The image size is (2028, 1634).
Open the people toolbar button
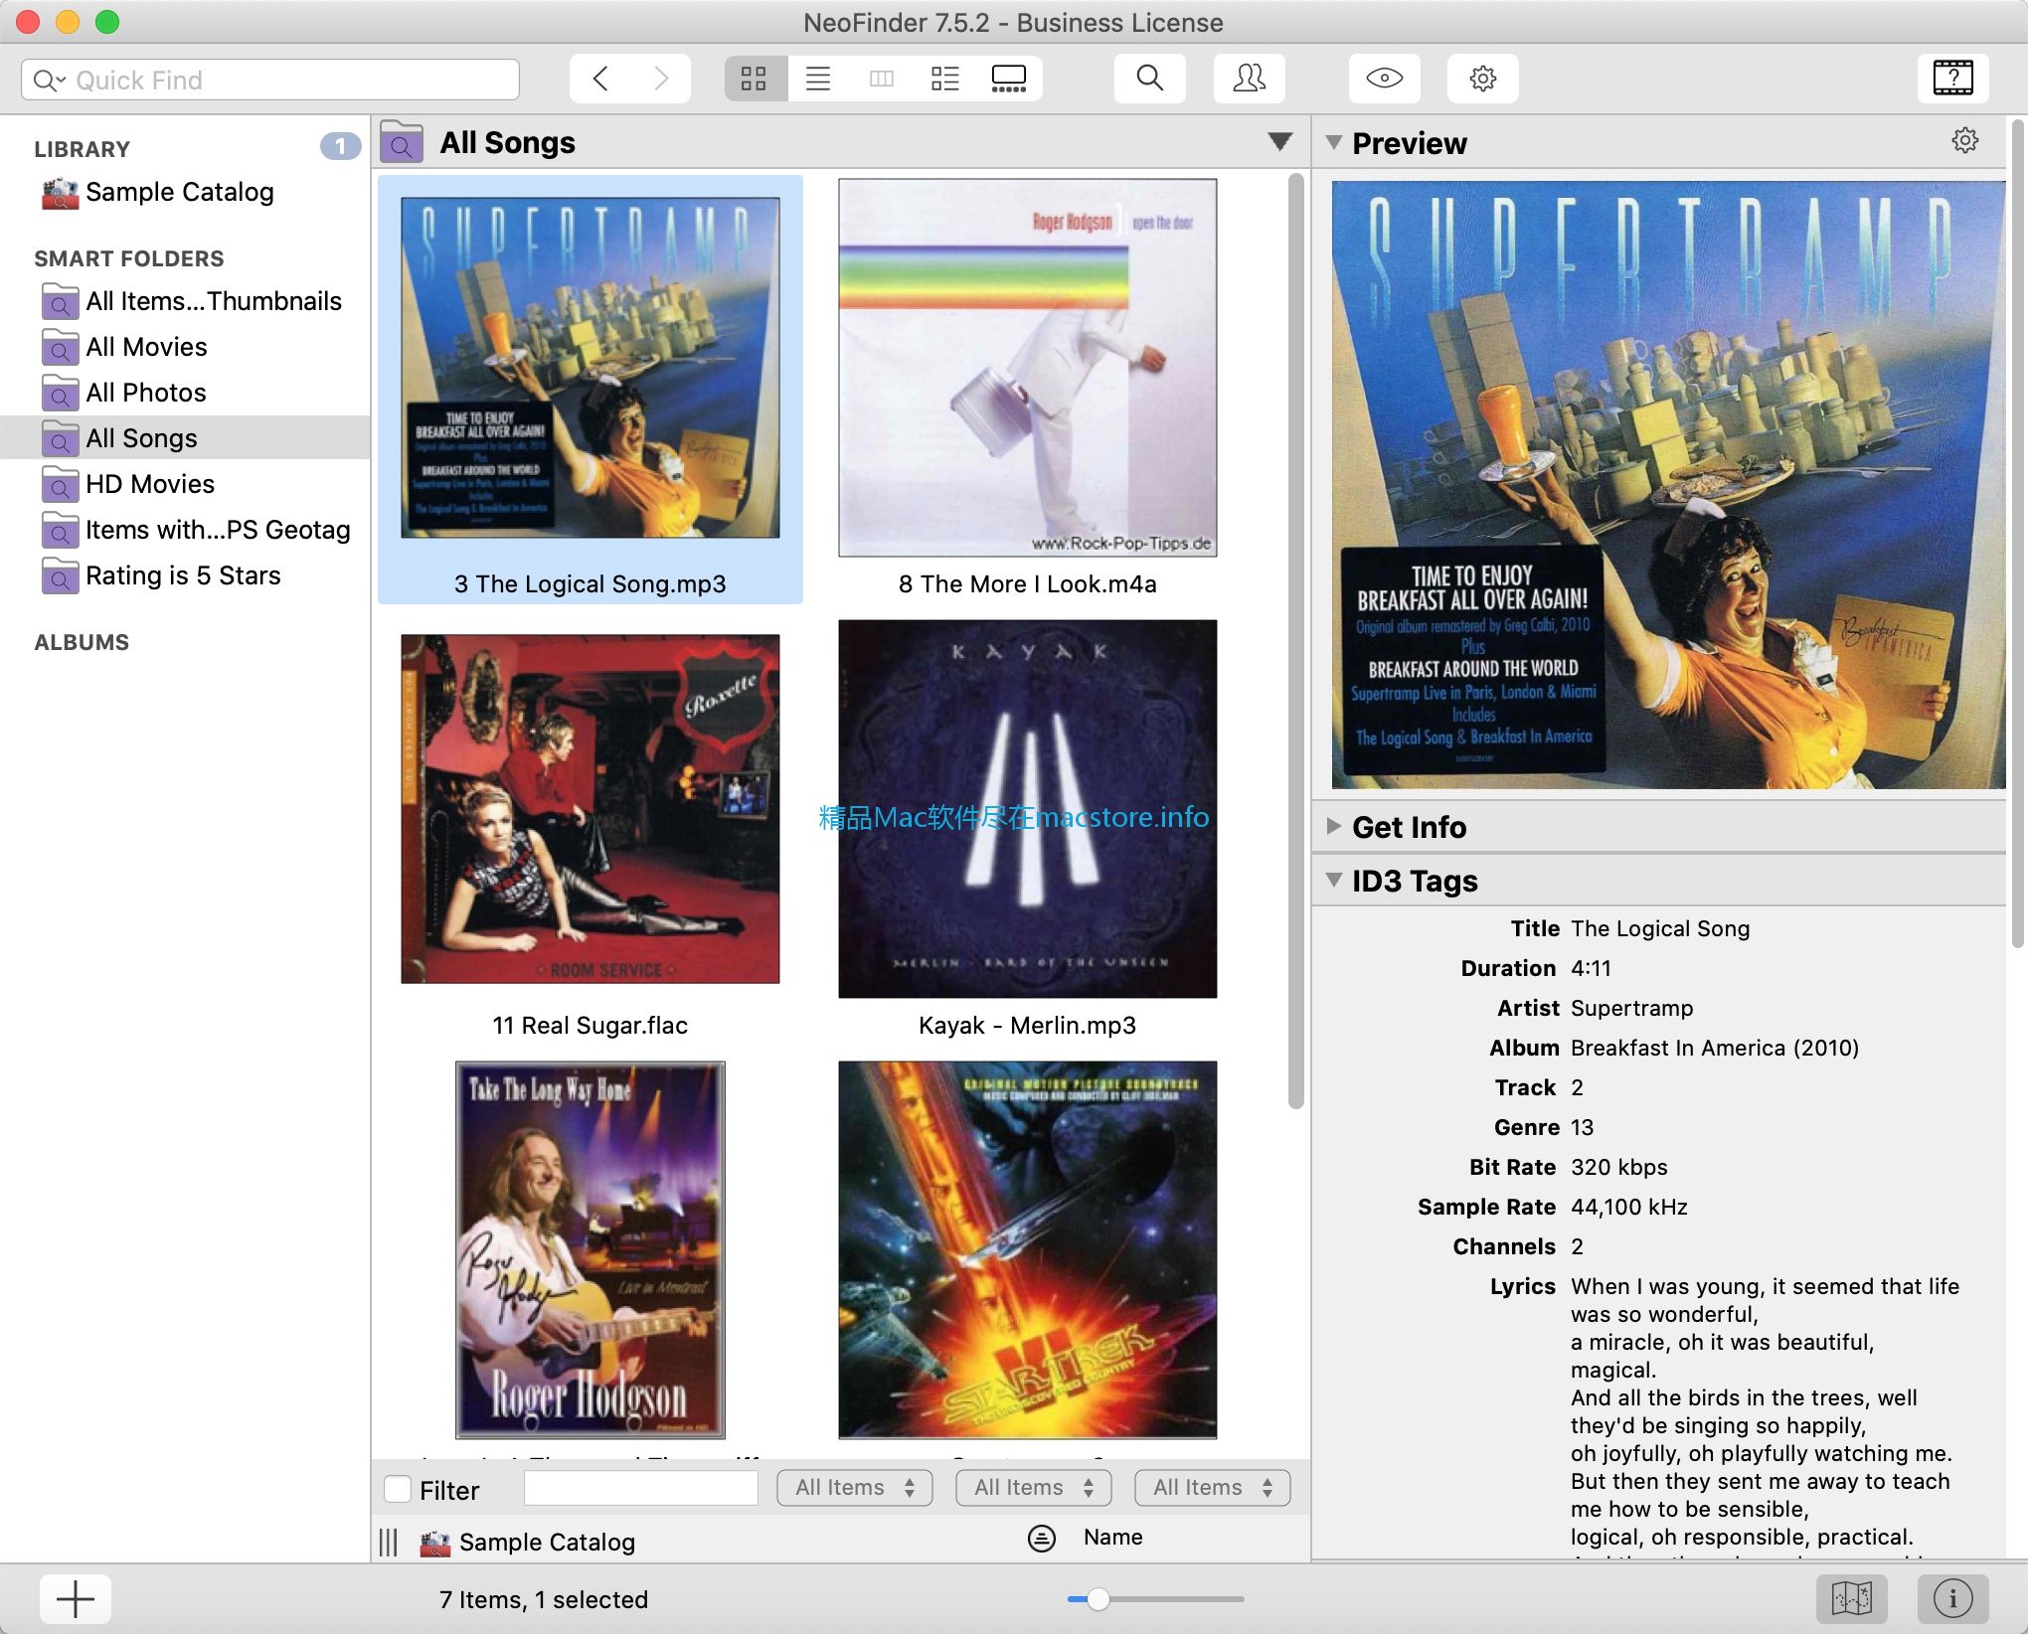pyautogui.click(x=1250, y=79)
